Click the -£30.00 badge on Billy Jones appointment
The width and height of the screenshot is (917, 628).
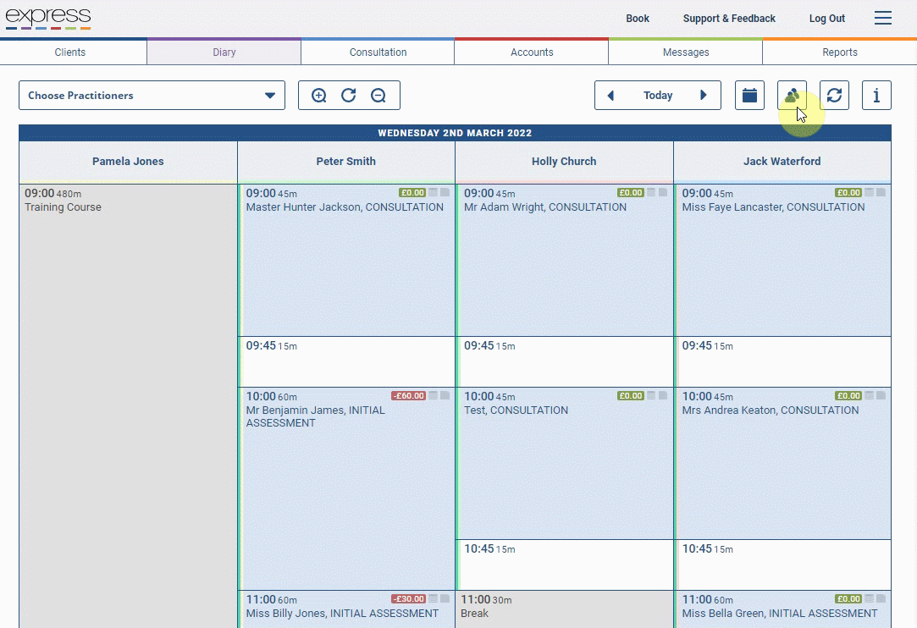click(409, 598)
